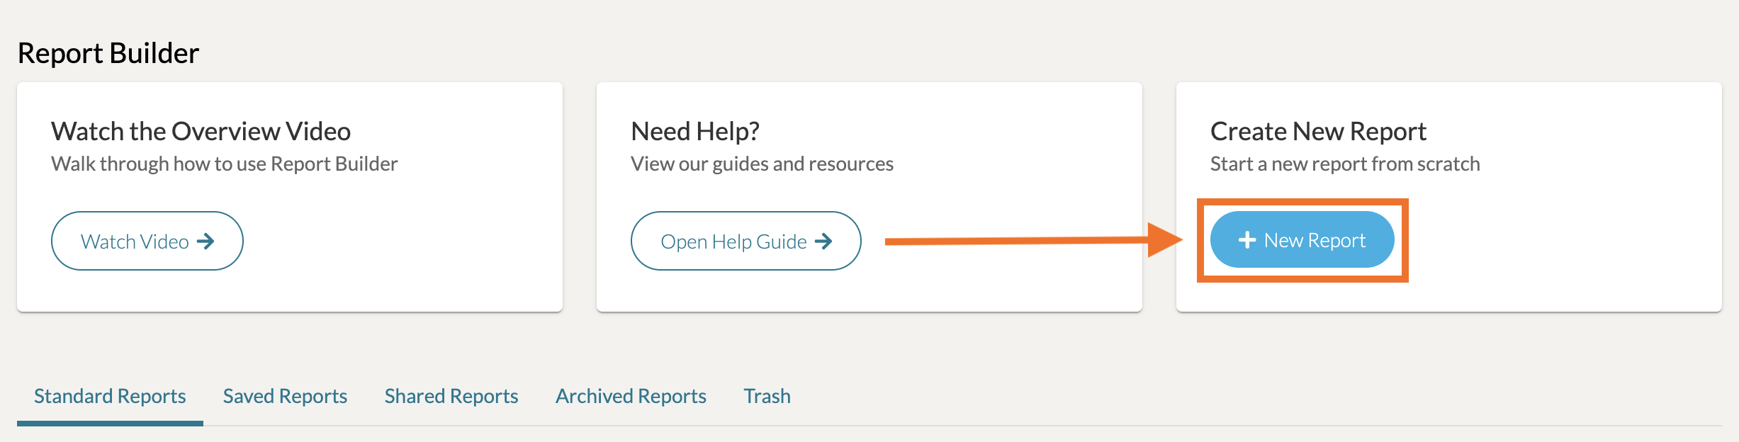Image resolution: width=1739 pixels, height=442 pixels.
Task: Click the Report Builder page title
Action: (108, 53)
